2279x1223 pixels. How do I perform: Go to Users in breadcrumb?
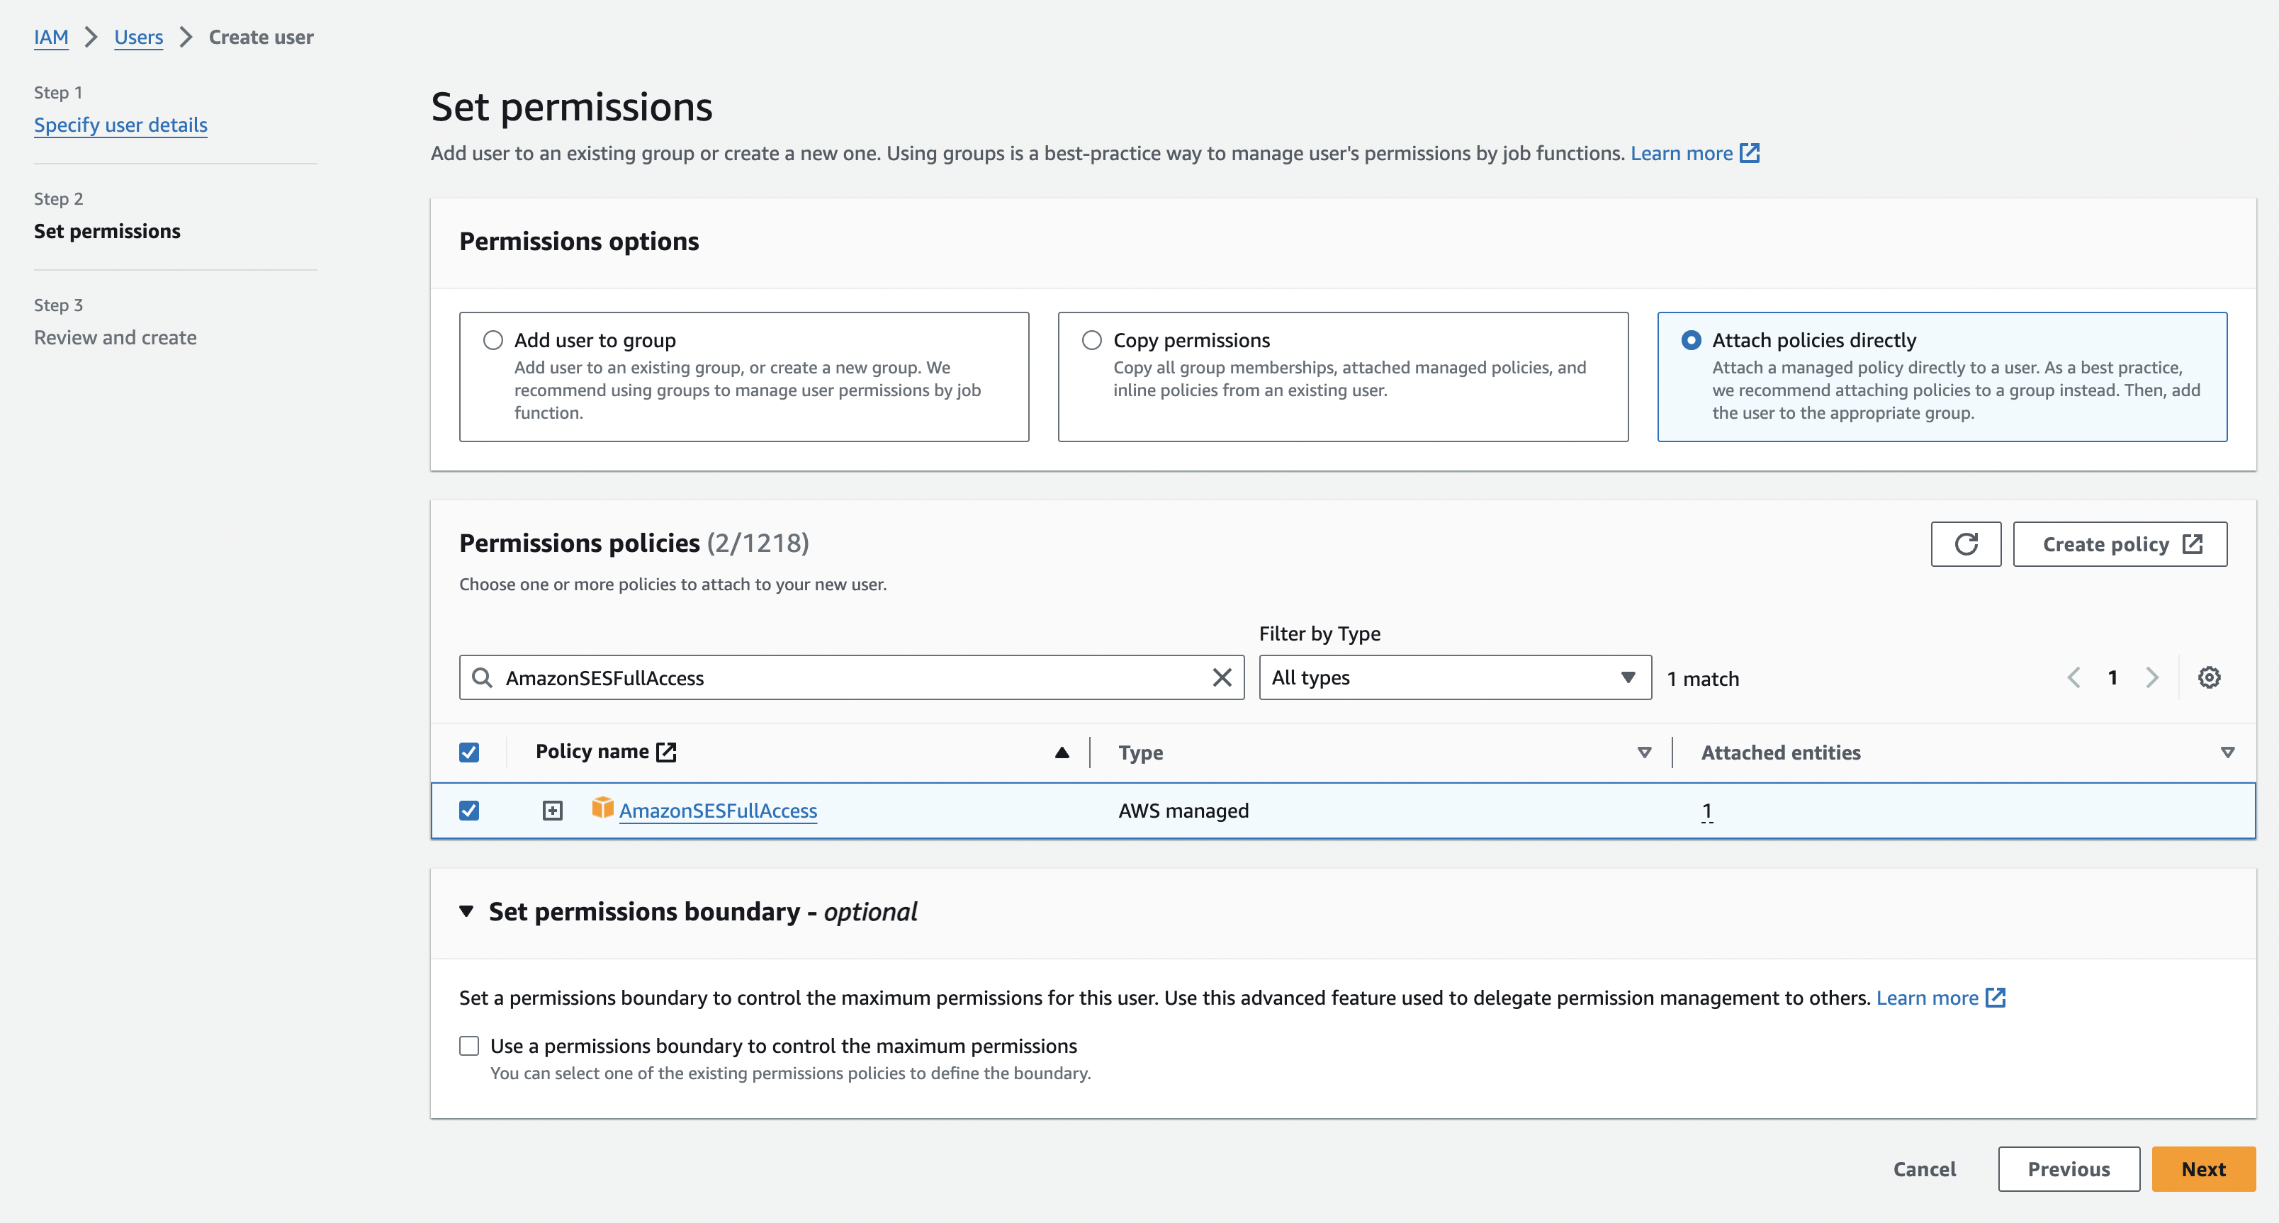click(x=138, y=37)
